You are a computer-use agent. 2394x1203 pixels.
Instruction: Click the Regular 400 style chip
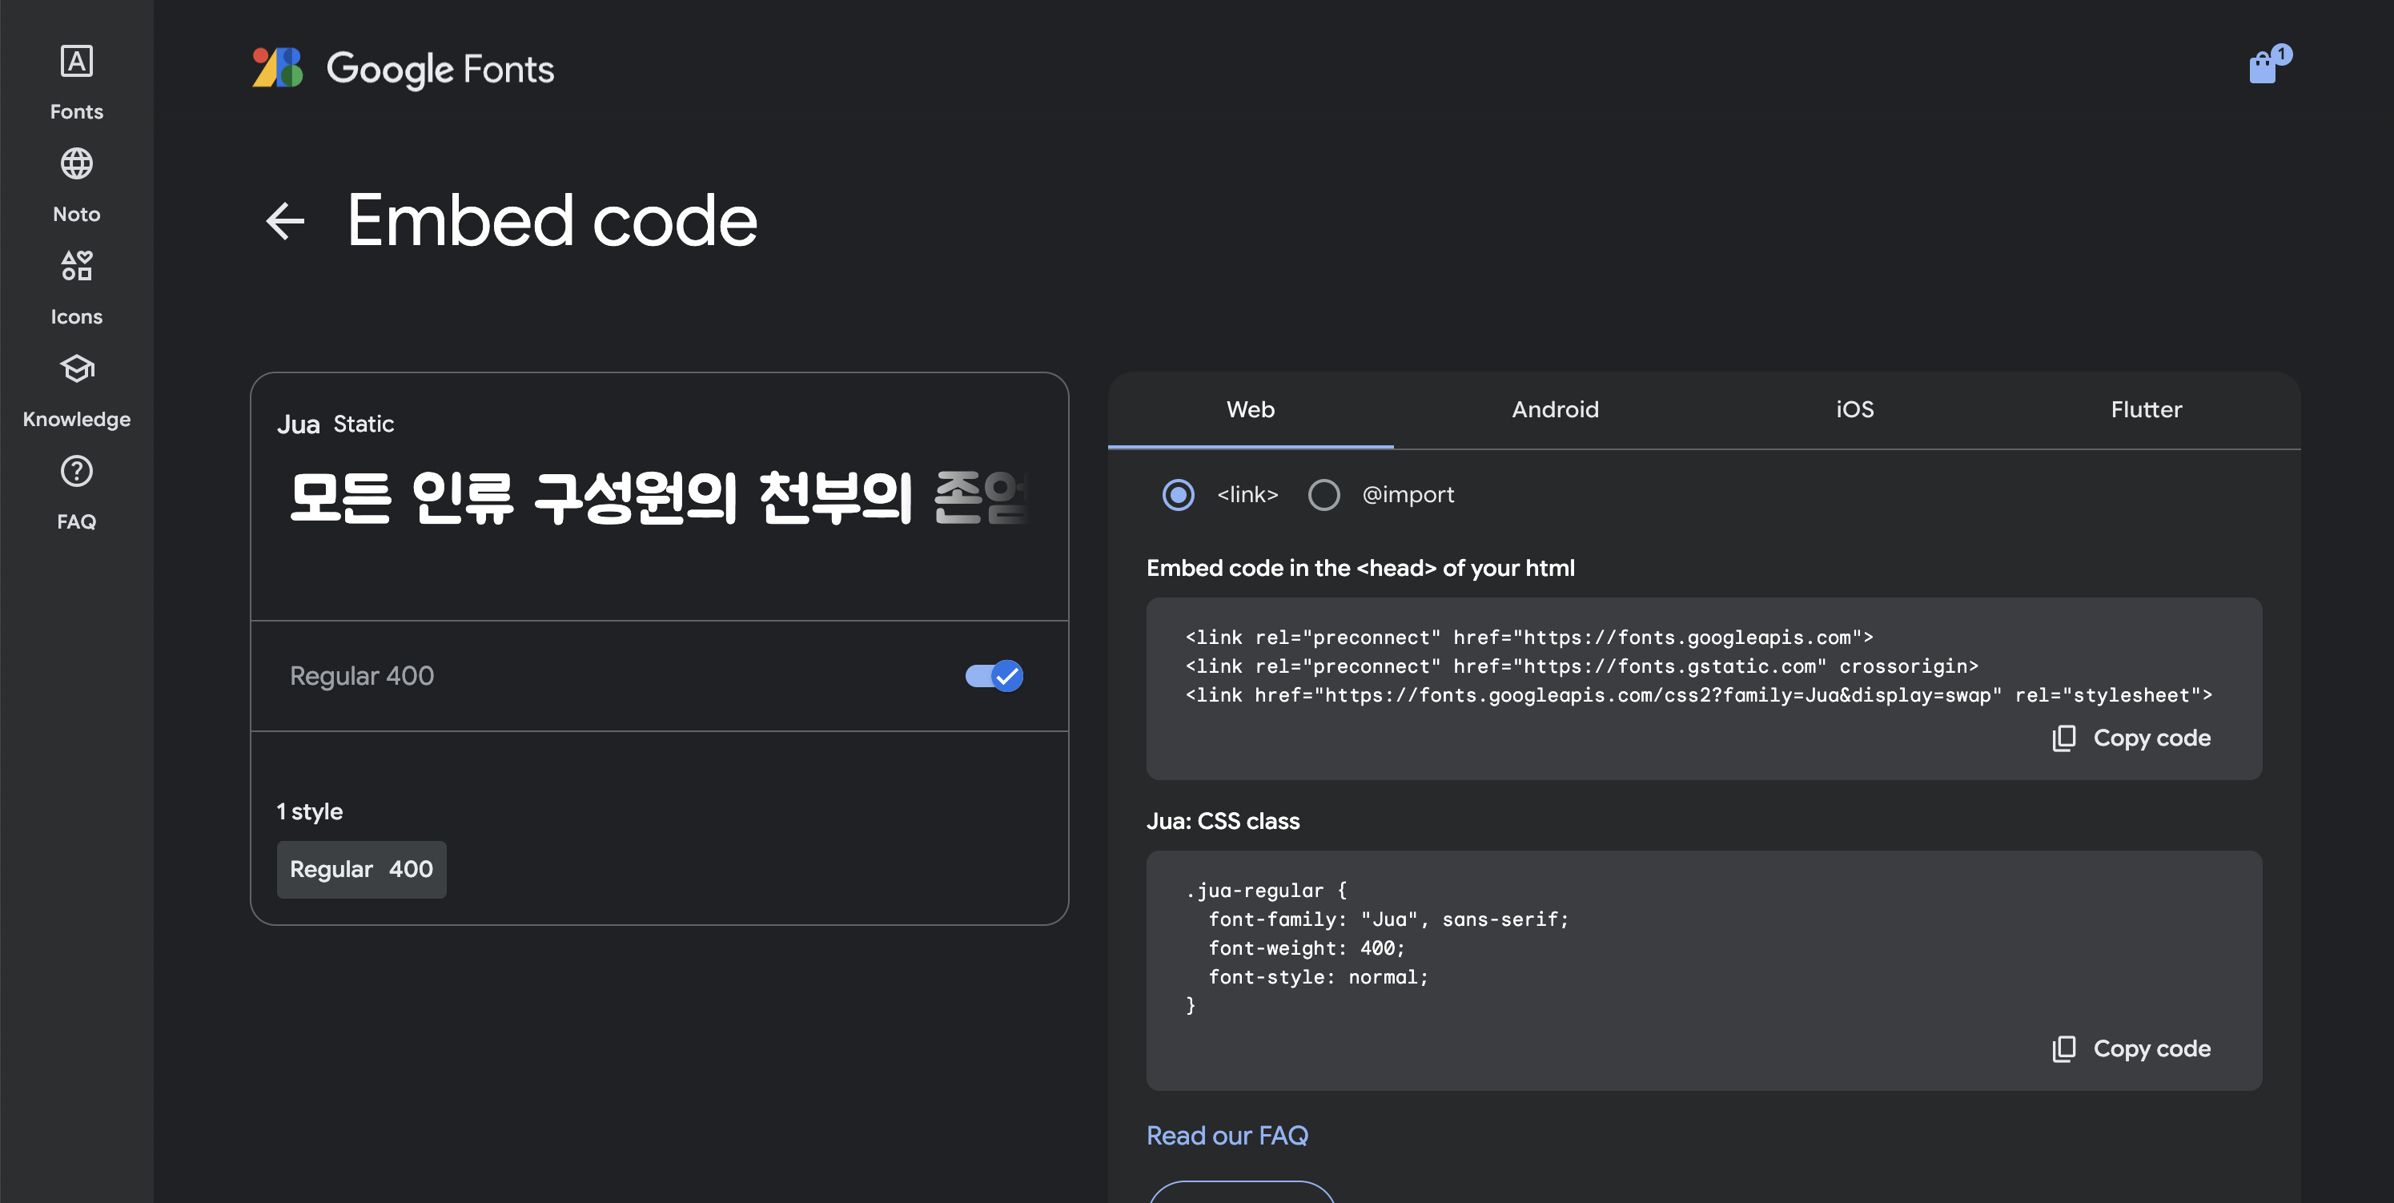[362, 869]
